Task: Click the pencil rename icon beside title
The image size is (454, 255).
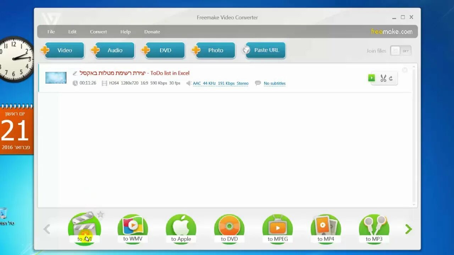Action: tap(75, 73)
